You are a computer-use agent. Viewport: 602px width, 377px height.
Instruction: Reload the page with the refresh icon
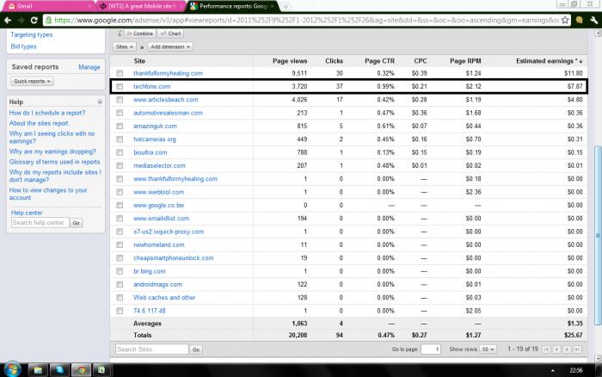pos(34,21)
